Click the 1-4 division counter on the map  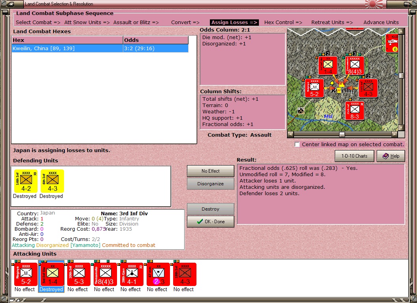328,66
